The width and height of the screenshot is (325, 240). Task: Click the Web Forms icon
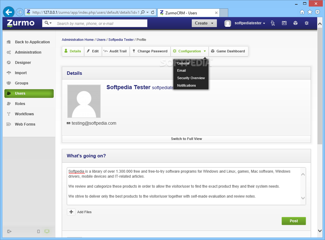9,124
